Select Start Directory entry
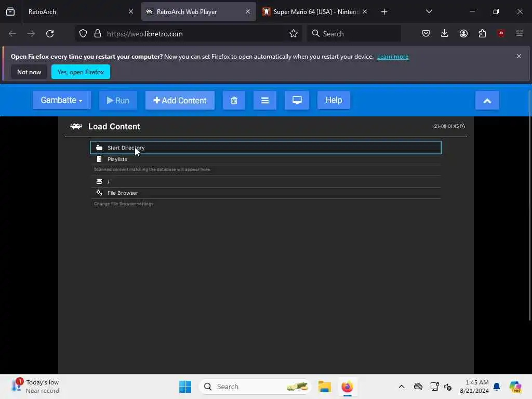Image resolution: width=532 pixels, height=399 pixels. (265, 148)
